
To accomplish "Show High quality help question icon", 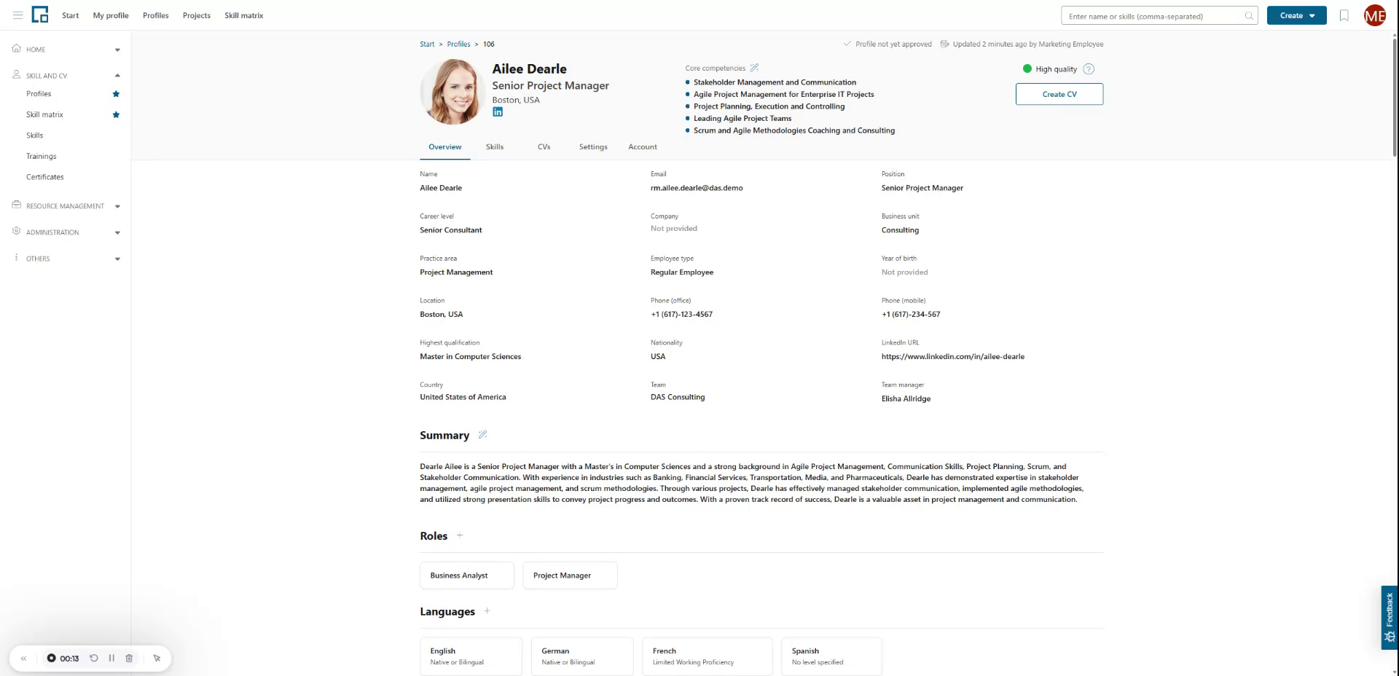I will click(1089, 69).
